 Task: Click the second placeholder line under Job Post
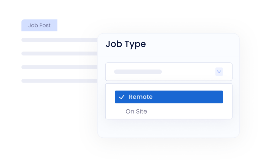coord(59,54)
